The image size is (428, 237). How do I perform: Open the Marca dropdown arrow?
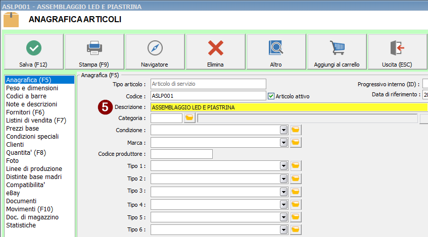[x=283, y=142]
